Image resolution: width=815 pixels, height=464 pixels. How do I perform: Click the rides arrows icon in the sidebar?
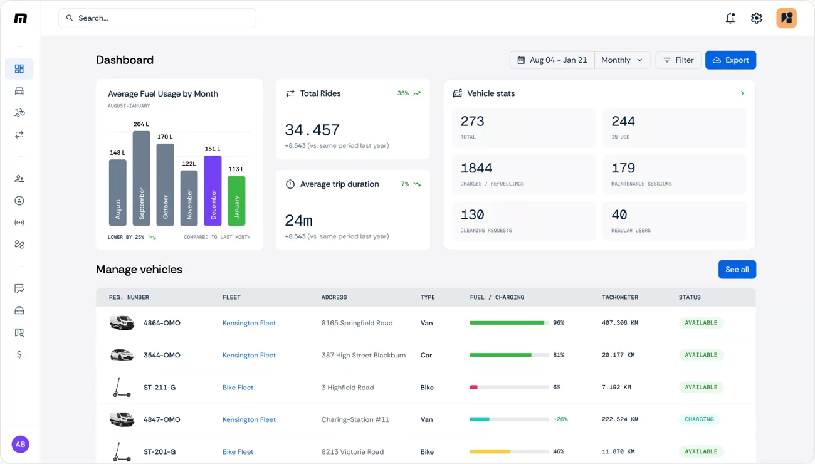[19, 134]
